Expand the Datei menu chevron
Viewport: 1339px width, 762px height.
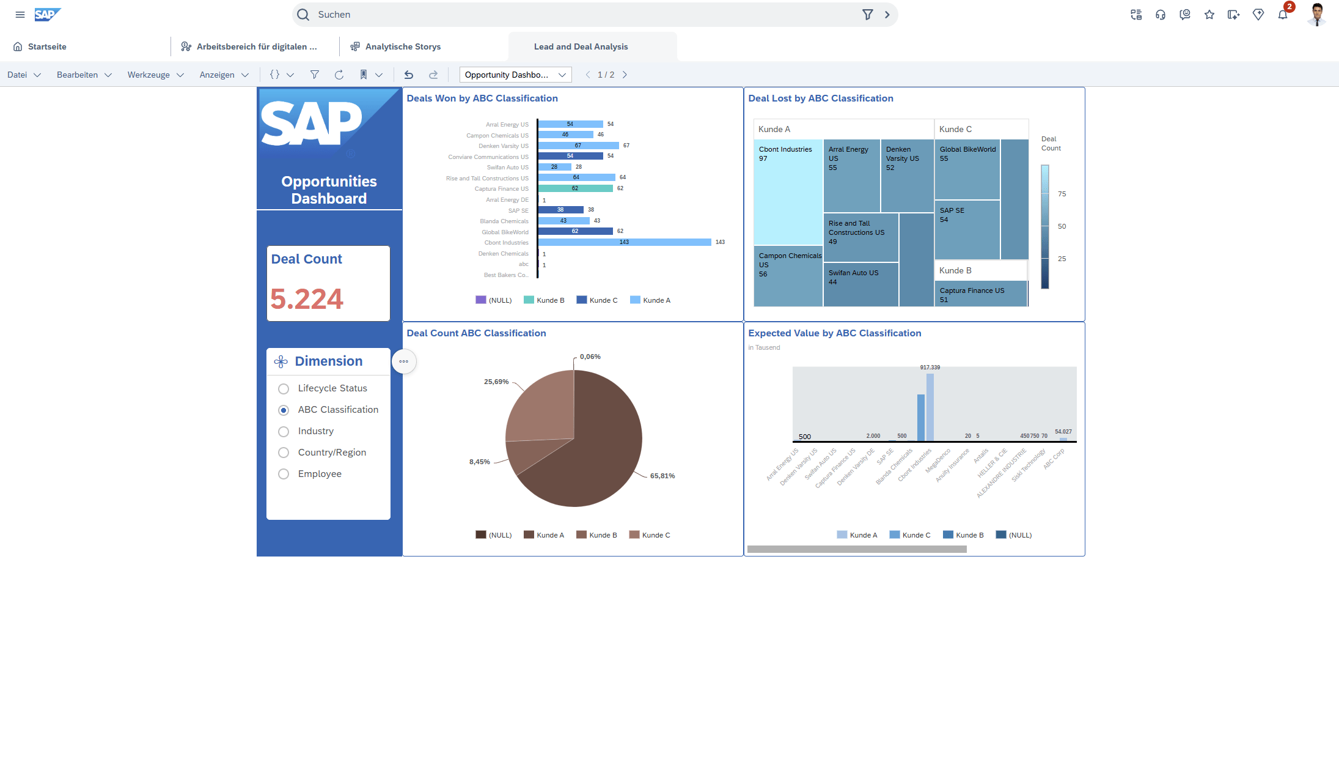(37, 75)
